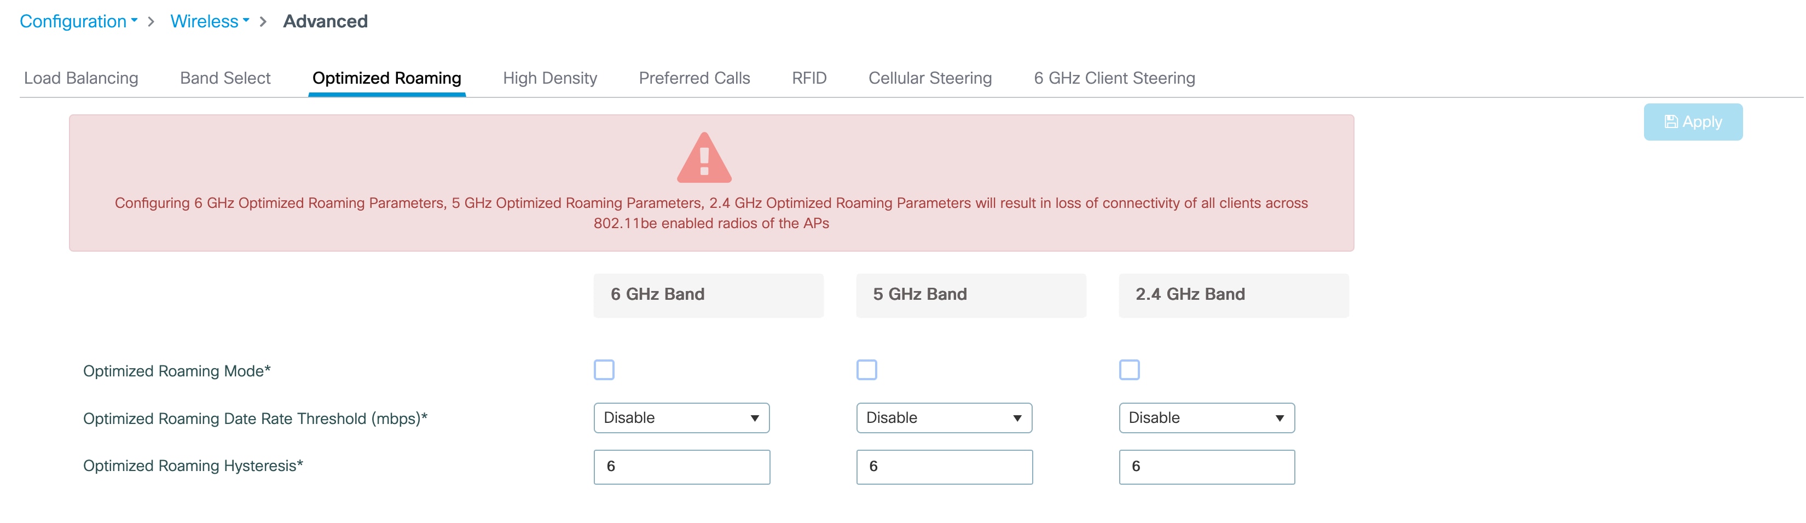1806x523 pixels.
Task: Click the red warning triangle icon
Action: pyautogui.click(x=704, y=158)
